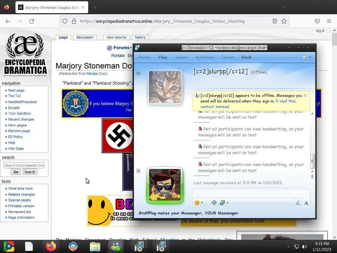The height and width of the screenshot is (253, 337).
Task: Click the log in link
Action: pos(320,31)
